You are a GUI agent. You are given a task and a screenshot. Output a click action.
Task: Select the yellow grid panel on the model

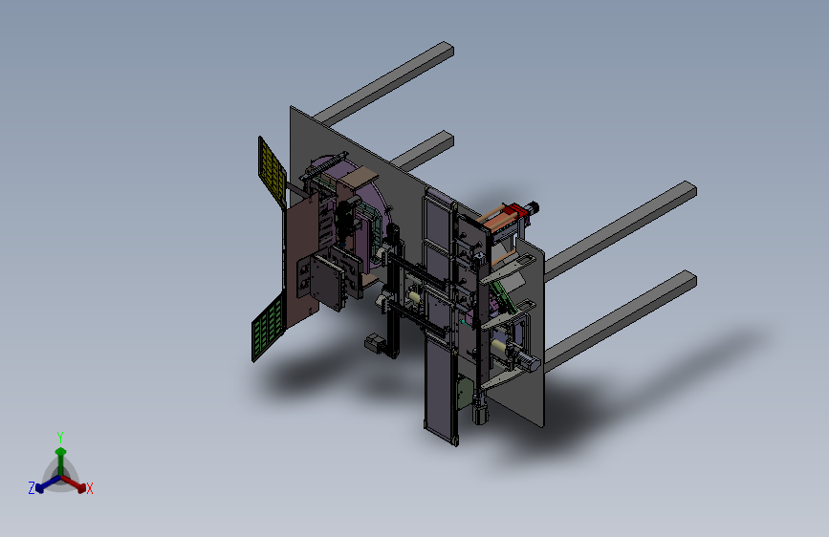coord(272,171)
